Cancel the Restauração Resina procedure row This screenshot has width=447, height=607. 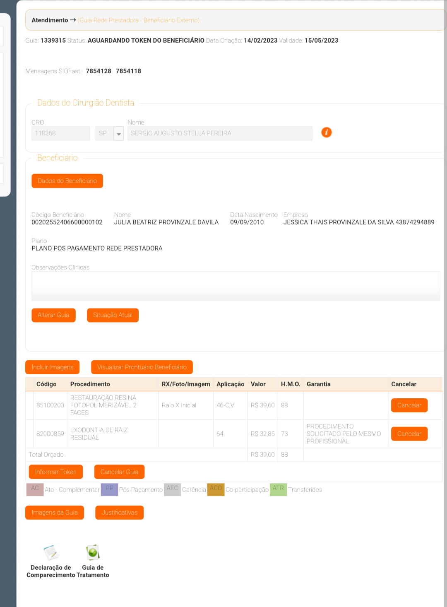pos(409,405)
